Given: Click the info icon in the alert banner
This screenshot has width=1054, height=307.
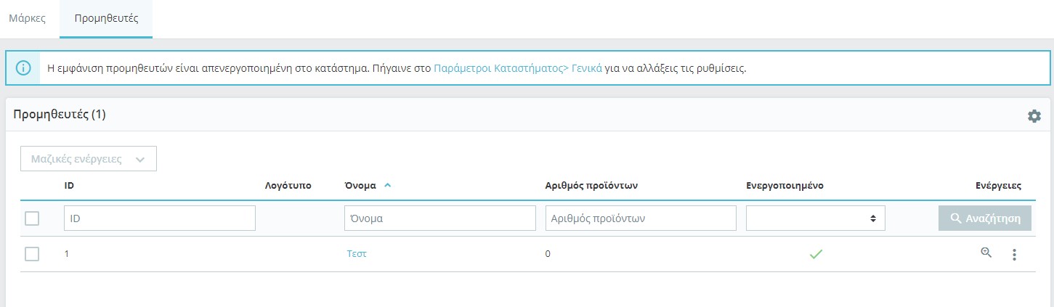Looking at the screenshot, I should pyautogui.click(x=24, y=69).
